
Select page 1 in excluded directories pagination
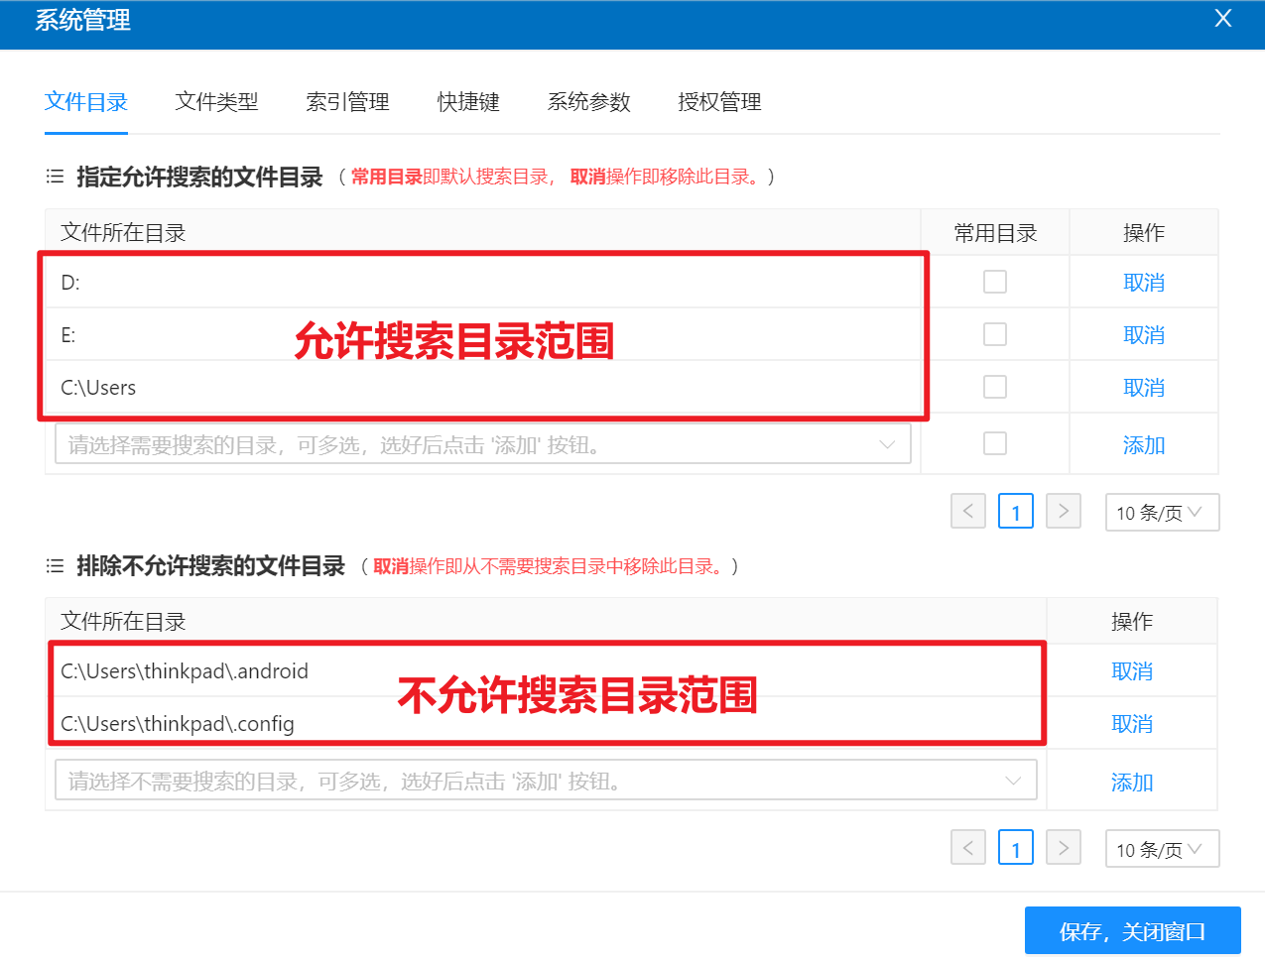tap(1015, 849)
